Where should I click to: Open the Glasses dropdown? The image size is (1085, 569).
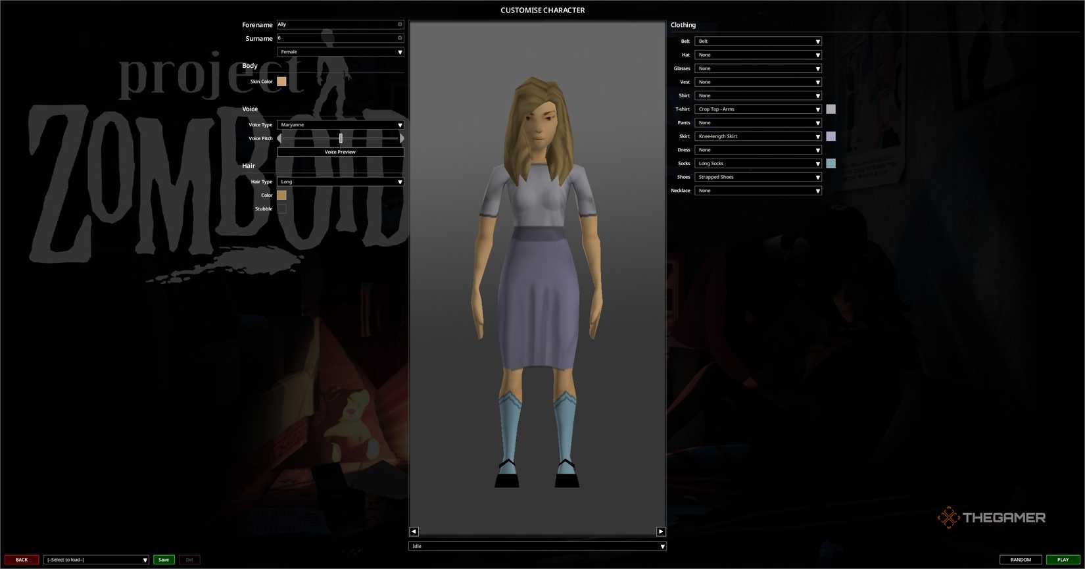click(758, 68)
